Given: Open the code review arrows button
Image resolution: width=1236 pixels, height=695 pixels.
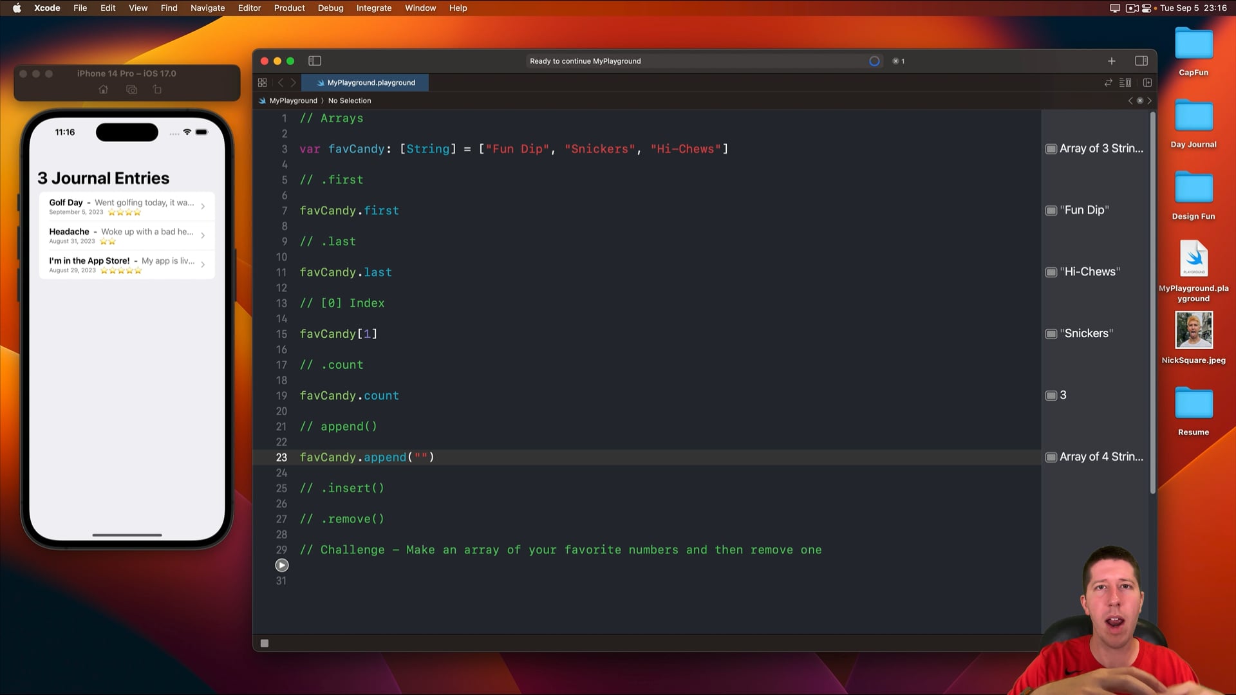Looking at the screenshot, I should (1109, 82).
